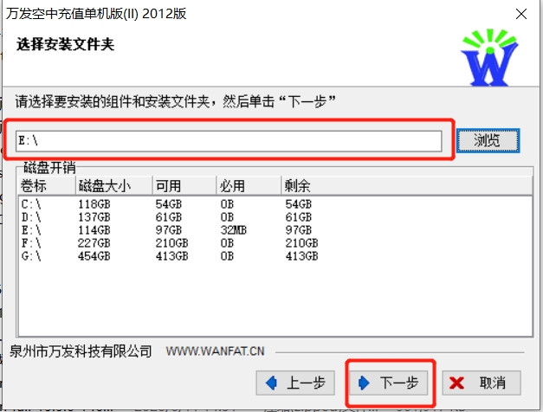Click the 浏览 browse button
Screen dimensions: 543x412
[488, 140]
